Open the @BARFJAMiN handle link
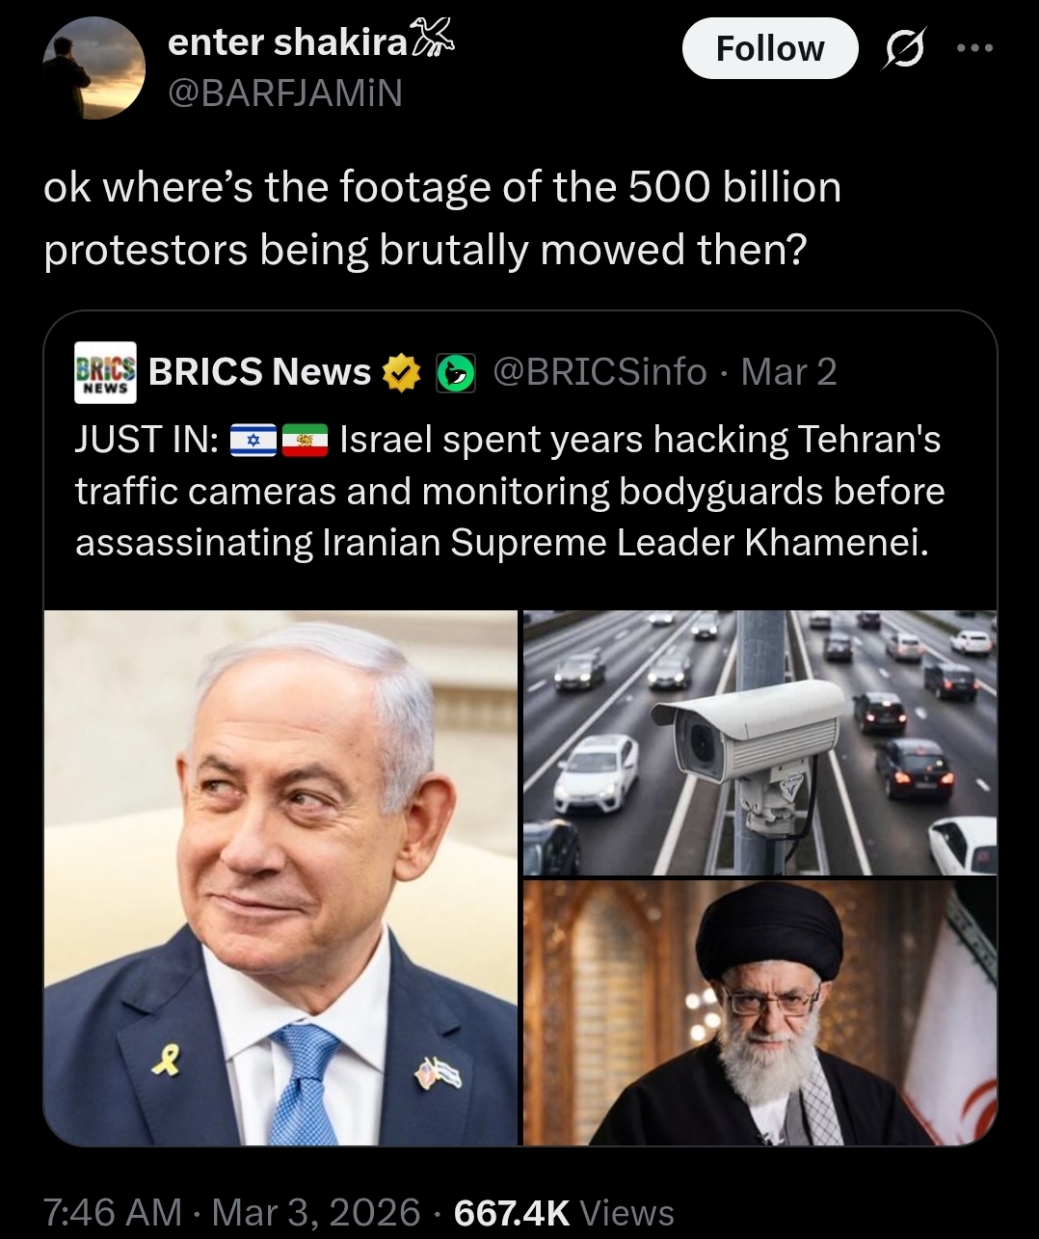The height and width of the screenshot is (1239, 1039). [x=285, y=94]
